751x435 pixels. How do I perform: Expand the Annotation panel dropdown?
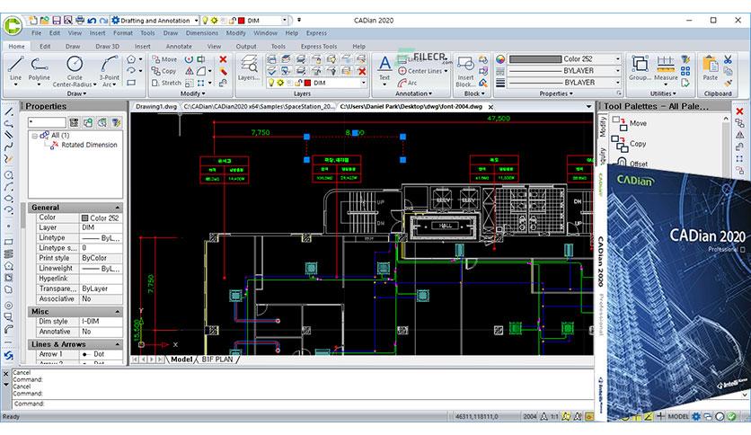point(413,93)
